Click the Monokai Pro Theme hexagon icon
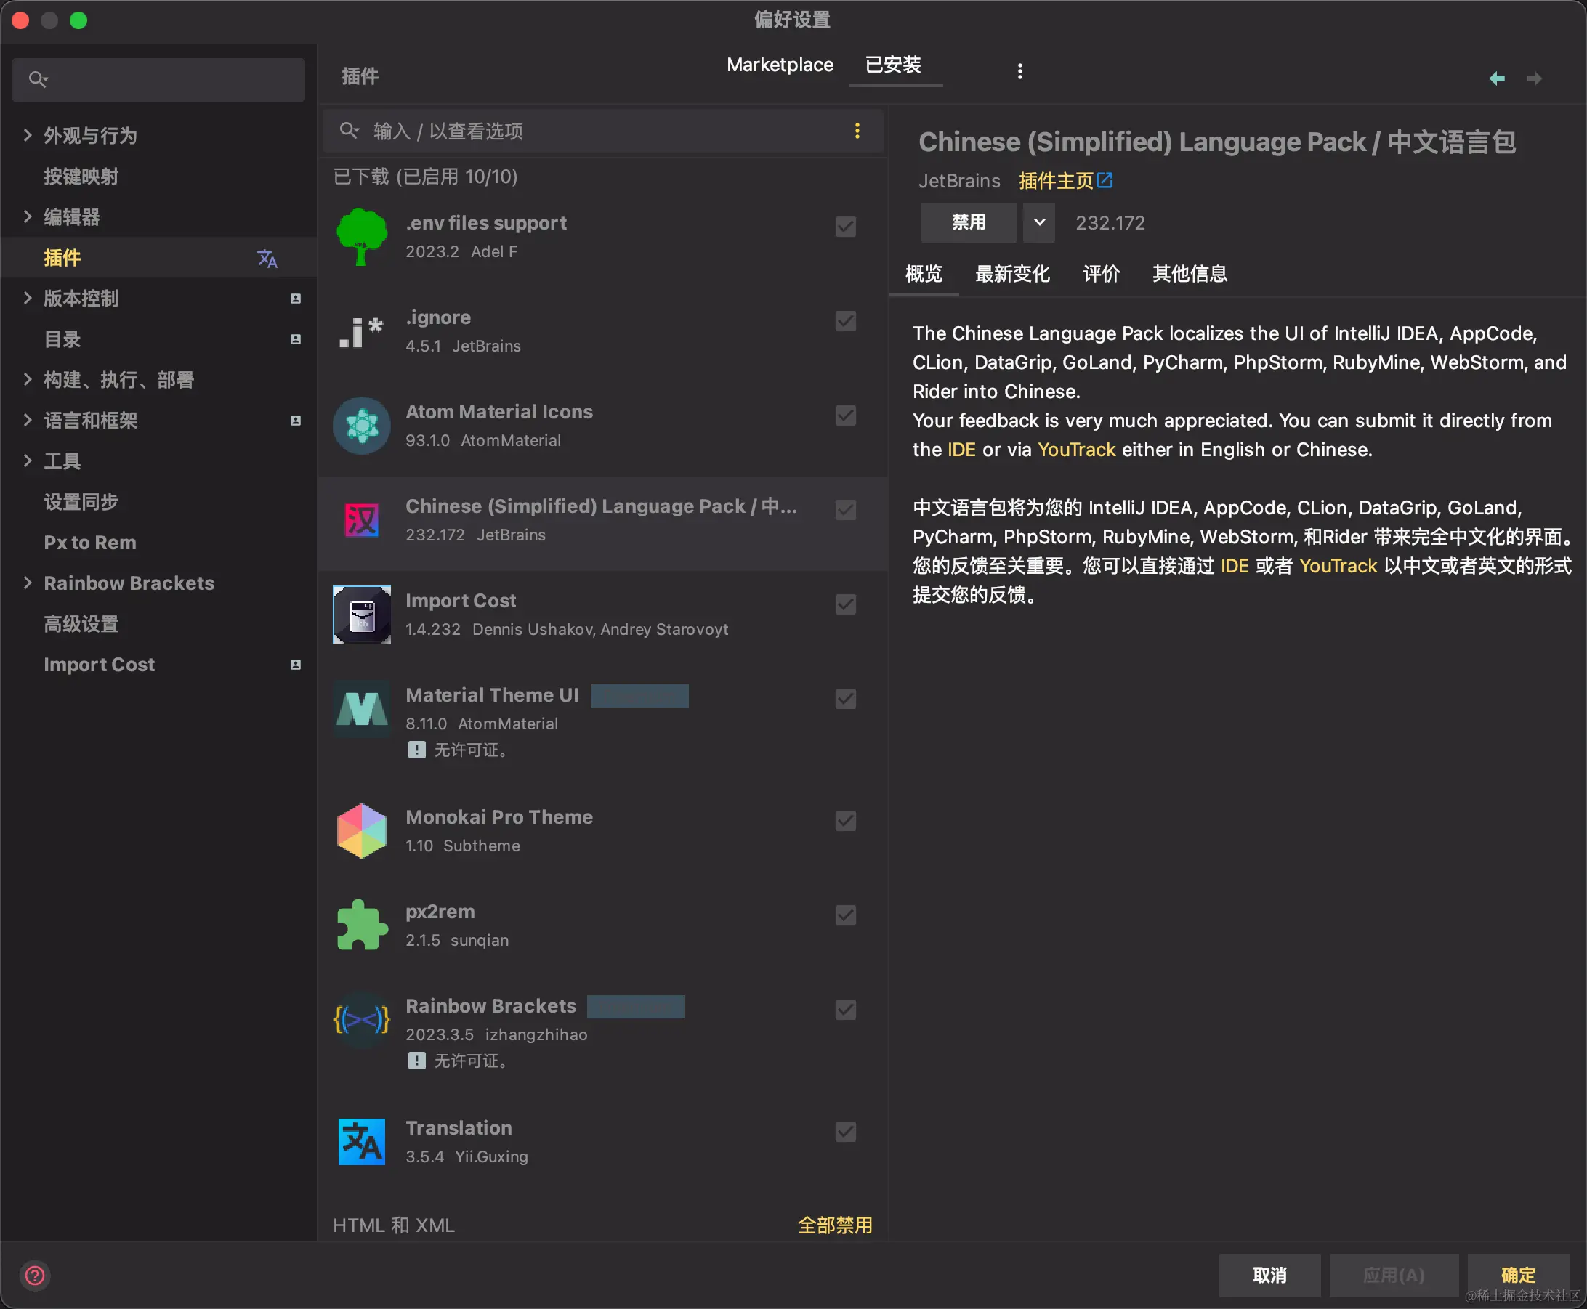This screenshot has width=1587, height=1309. (x=361, y=831)
